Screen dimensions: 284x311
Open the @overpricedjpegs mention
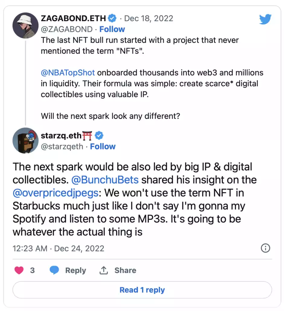pos(56,193)
